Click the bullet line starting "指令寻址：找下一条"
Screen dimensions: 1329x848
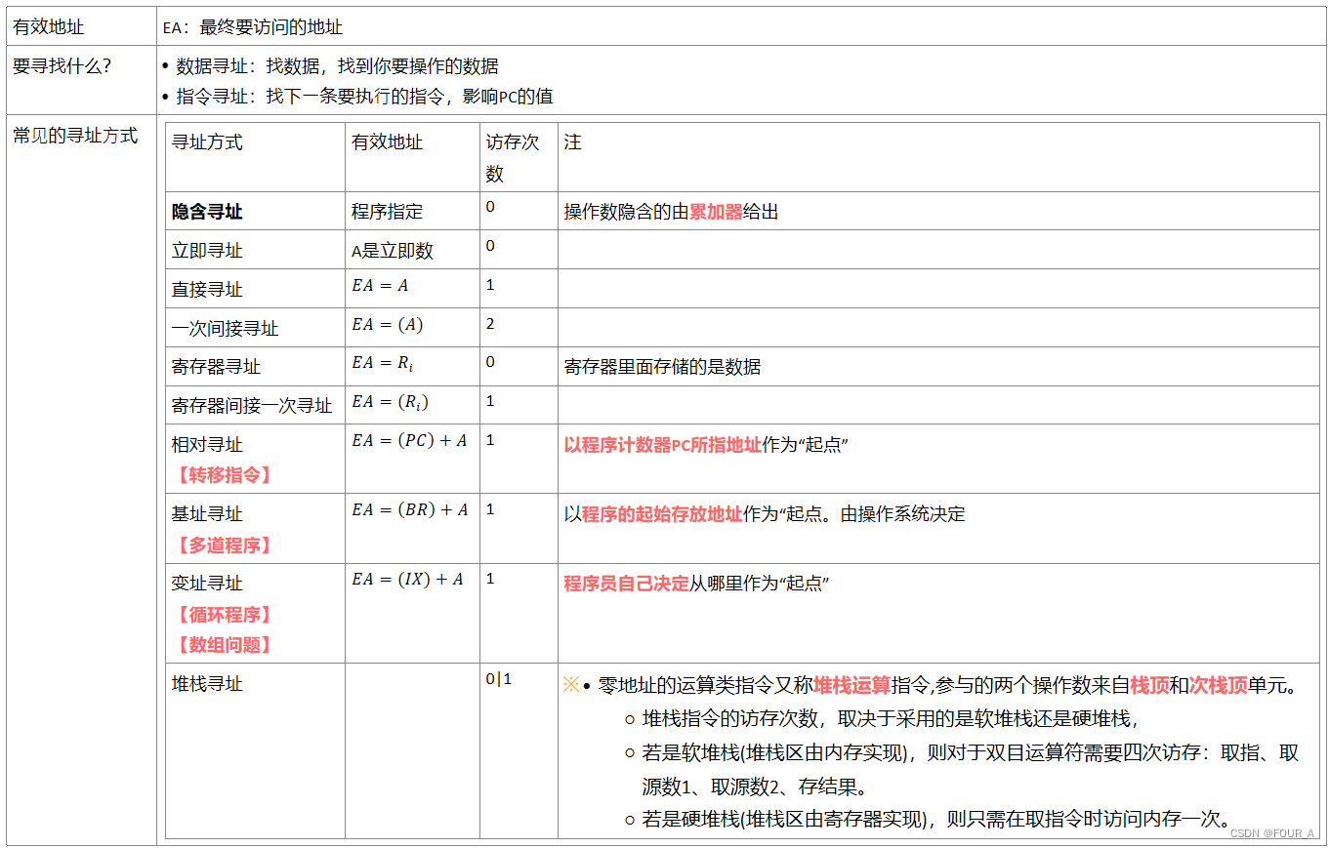(364, 97)
